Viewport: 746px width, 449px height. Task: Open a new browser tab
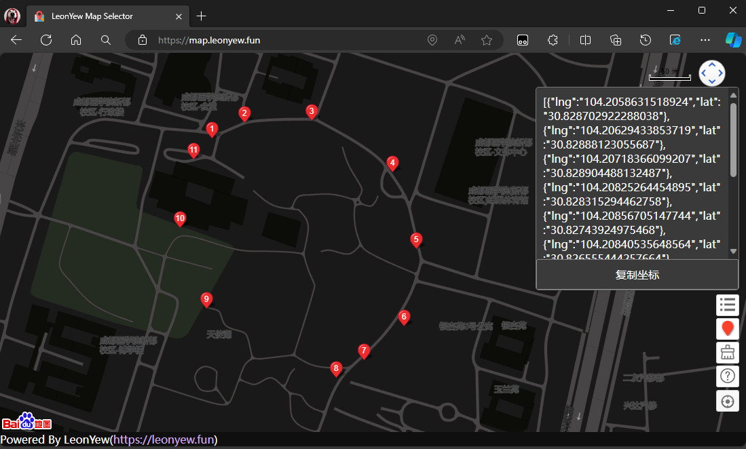tap(201, 16)
